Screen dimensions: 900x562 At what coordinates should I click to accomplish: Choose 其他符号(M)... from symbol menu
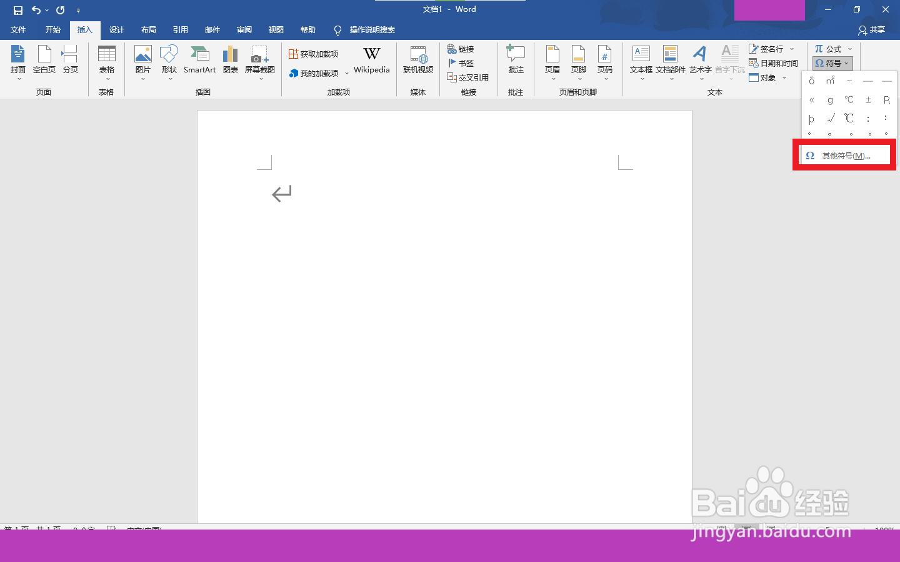click(x=846, y=155)
